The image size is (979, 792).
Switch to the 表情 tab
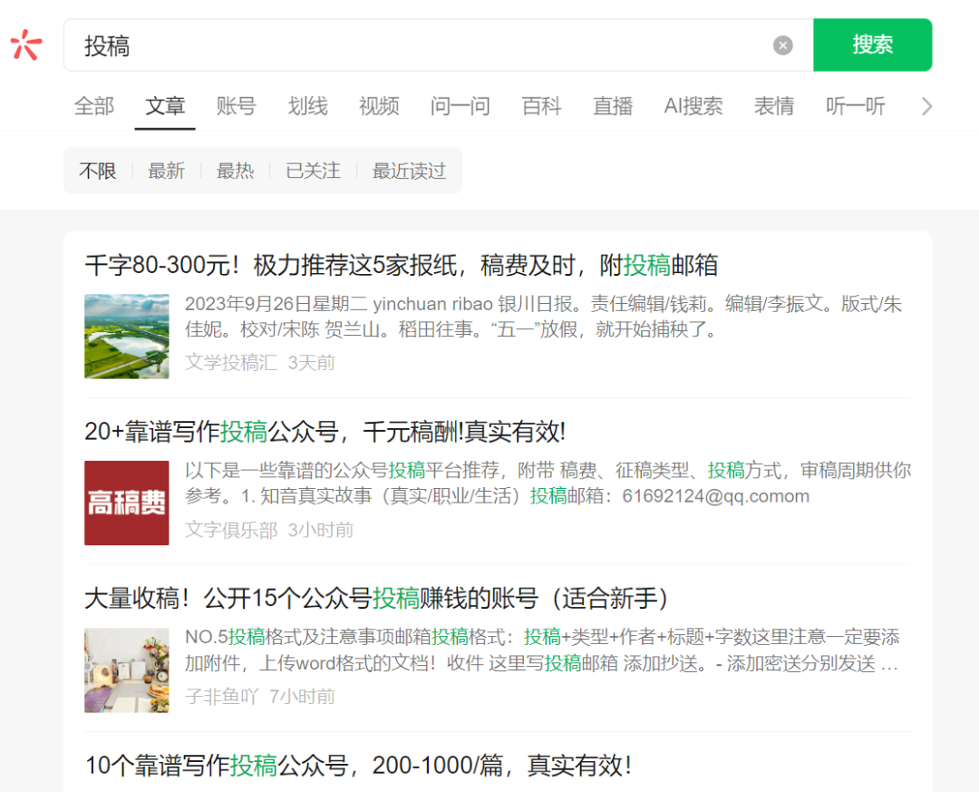(774, 106)
